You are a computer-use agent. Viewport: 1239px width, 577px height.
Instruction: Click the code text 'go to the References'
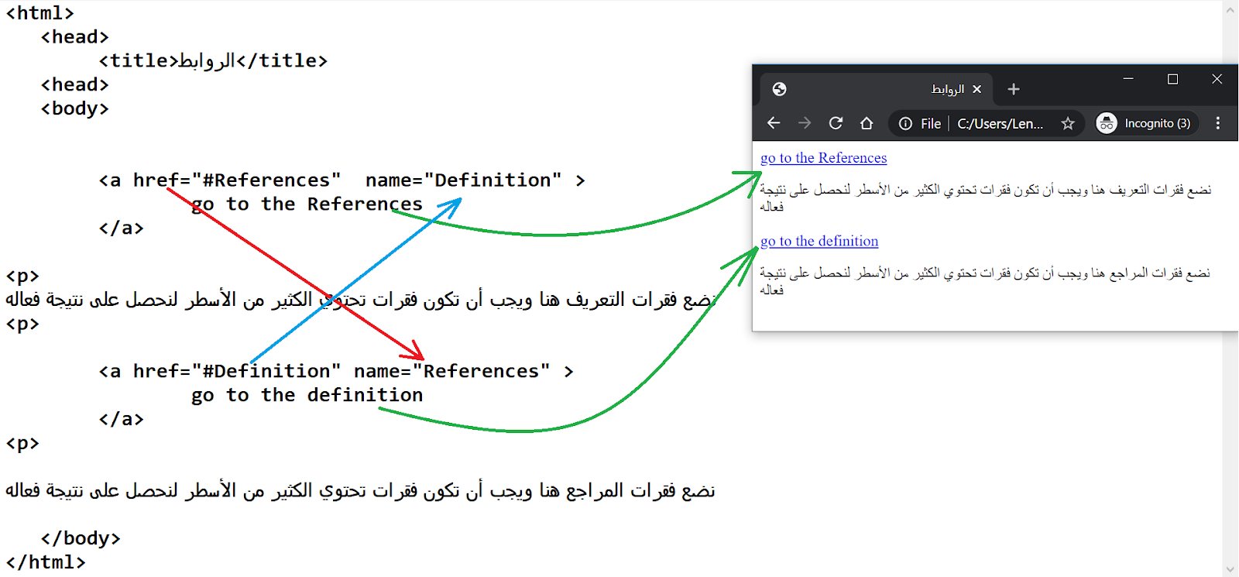(307, 204)
